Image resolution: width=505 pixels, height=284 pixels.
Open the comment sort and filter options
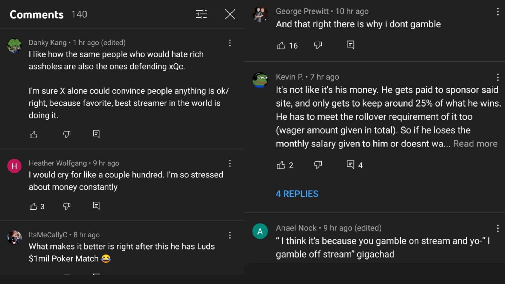tap(201, 14)
